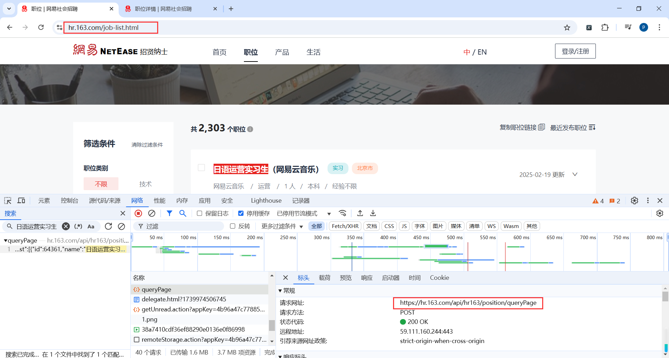Show all request types filter
669x358 pixels.
point(316,226)
